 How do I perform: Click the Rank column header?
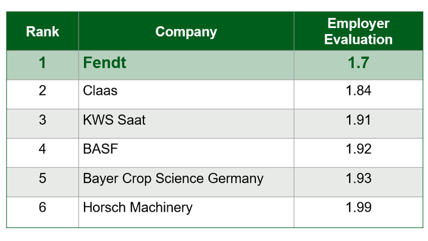[x=43, y=31]
